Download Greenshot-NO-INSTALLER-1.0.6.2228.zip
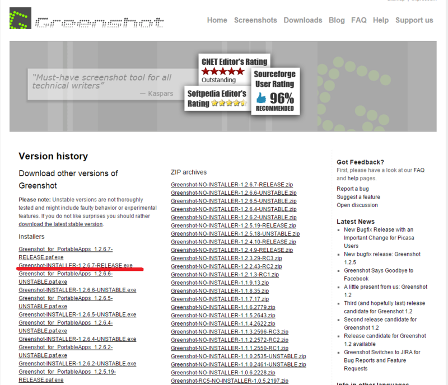The width and height of the screenshot is (448, 385). tap(223, 373)
